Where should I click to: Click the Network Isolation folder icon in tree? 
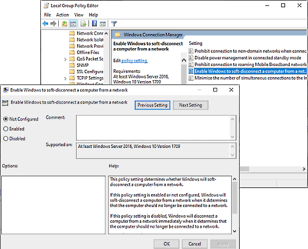coord(72,40)
